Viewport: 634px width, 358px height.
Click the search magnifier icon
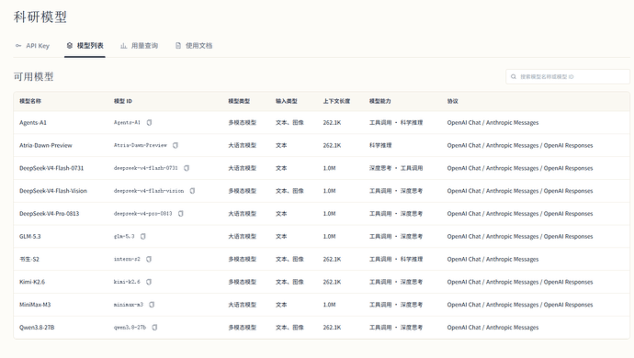[514, 77]
